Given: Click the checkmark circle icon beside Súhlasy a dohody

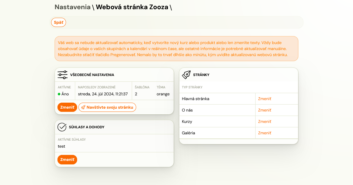Looking at the screenshot, I should 62,127.
